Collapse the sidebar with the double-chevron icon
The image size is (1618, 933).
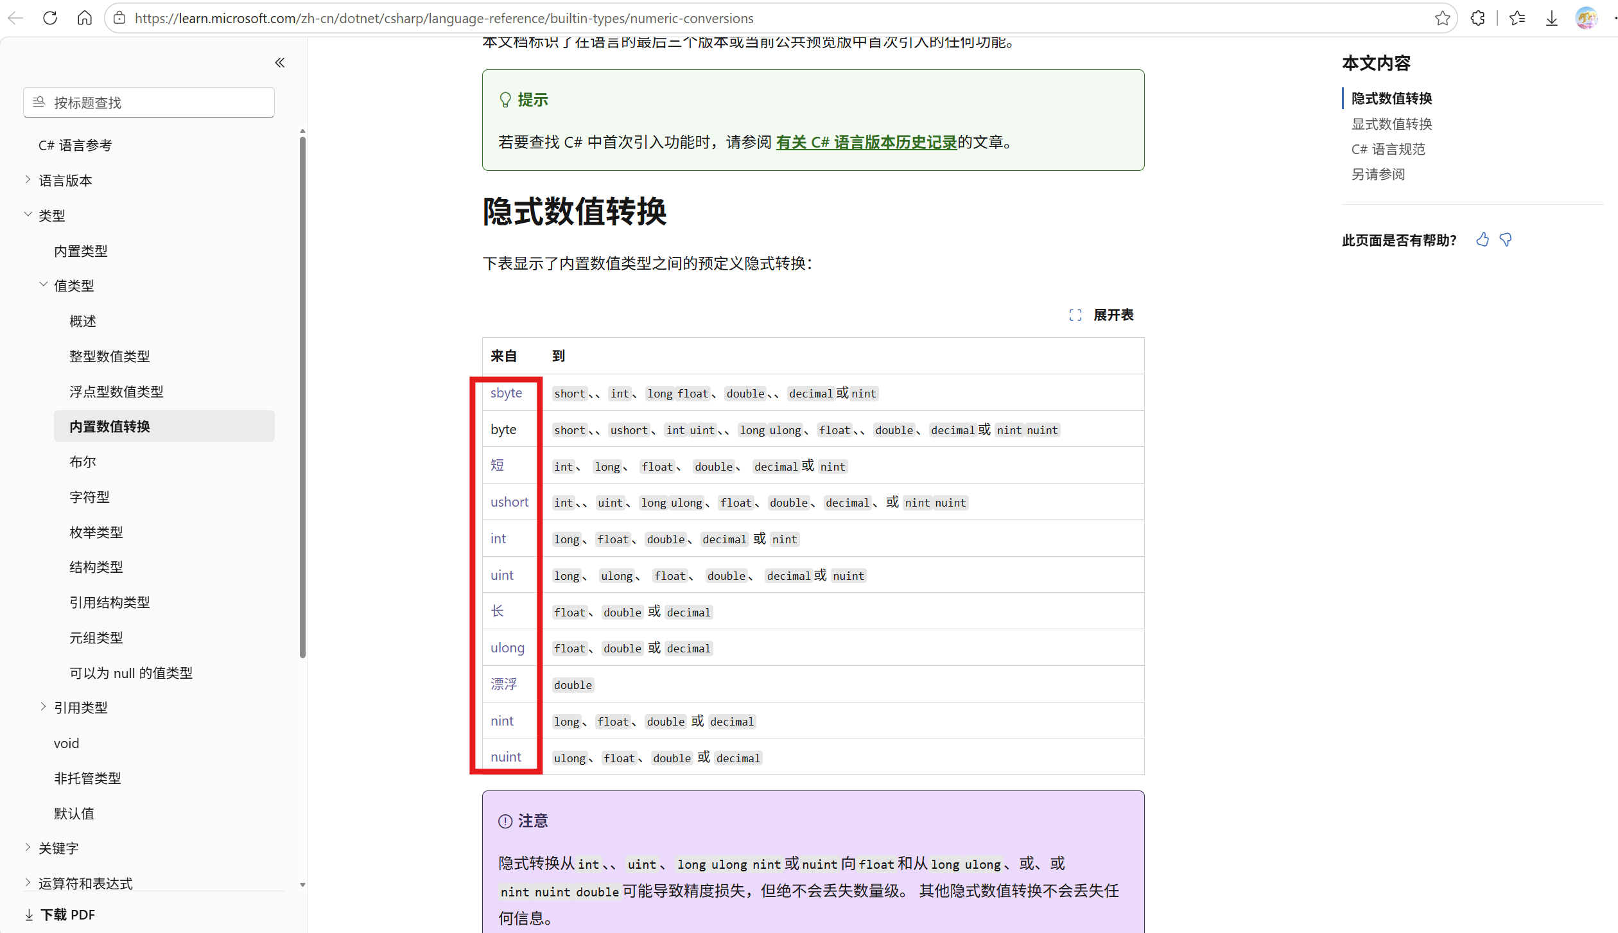(x=280, y=62)
